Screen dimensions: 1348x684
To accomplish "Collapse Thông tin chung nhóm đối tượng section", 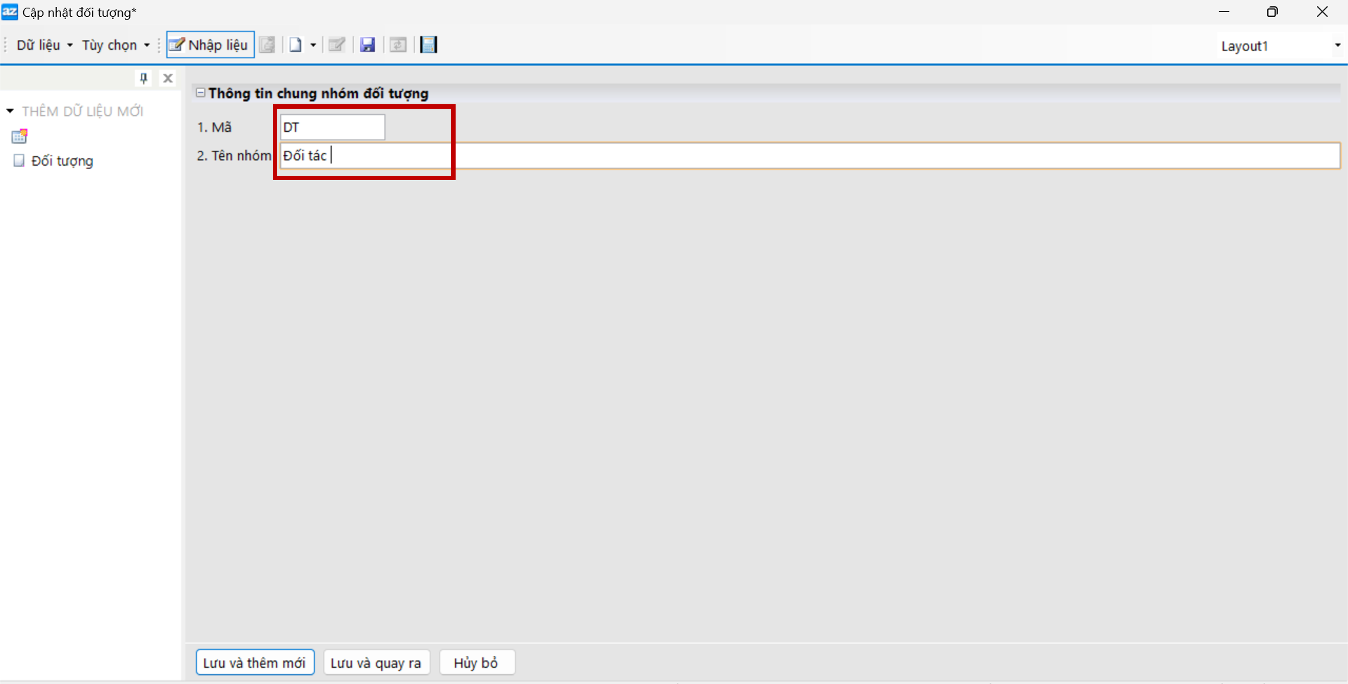I will [x=200, y=93].
